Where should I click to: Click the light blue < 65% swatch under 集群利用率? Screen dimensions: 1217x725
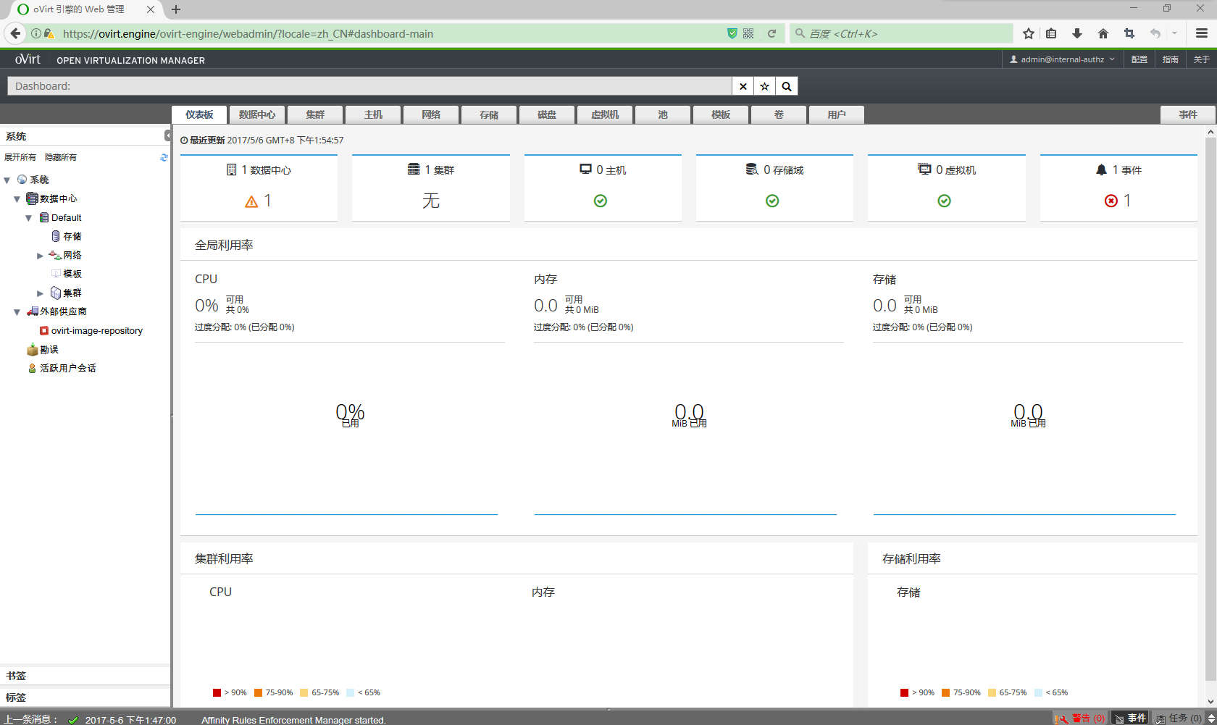351,692
